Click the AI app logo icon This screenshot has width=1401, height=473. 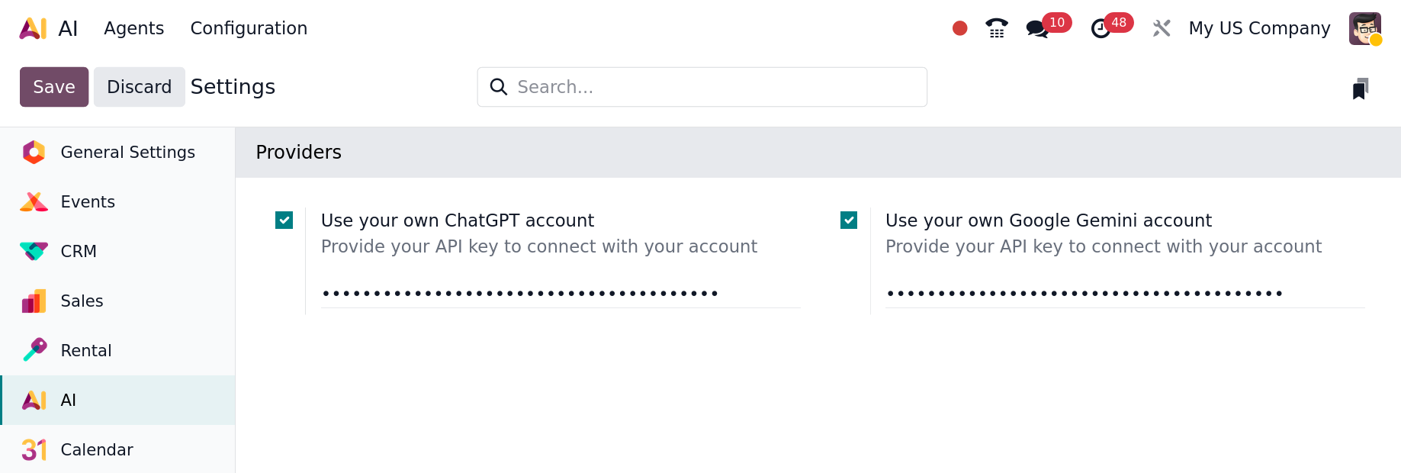click(33, 28)
